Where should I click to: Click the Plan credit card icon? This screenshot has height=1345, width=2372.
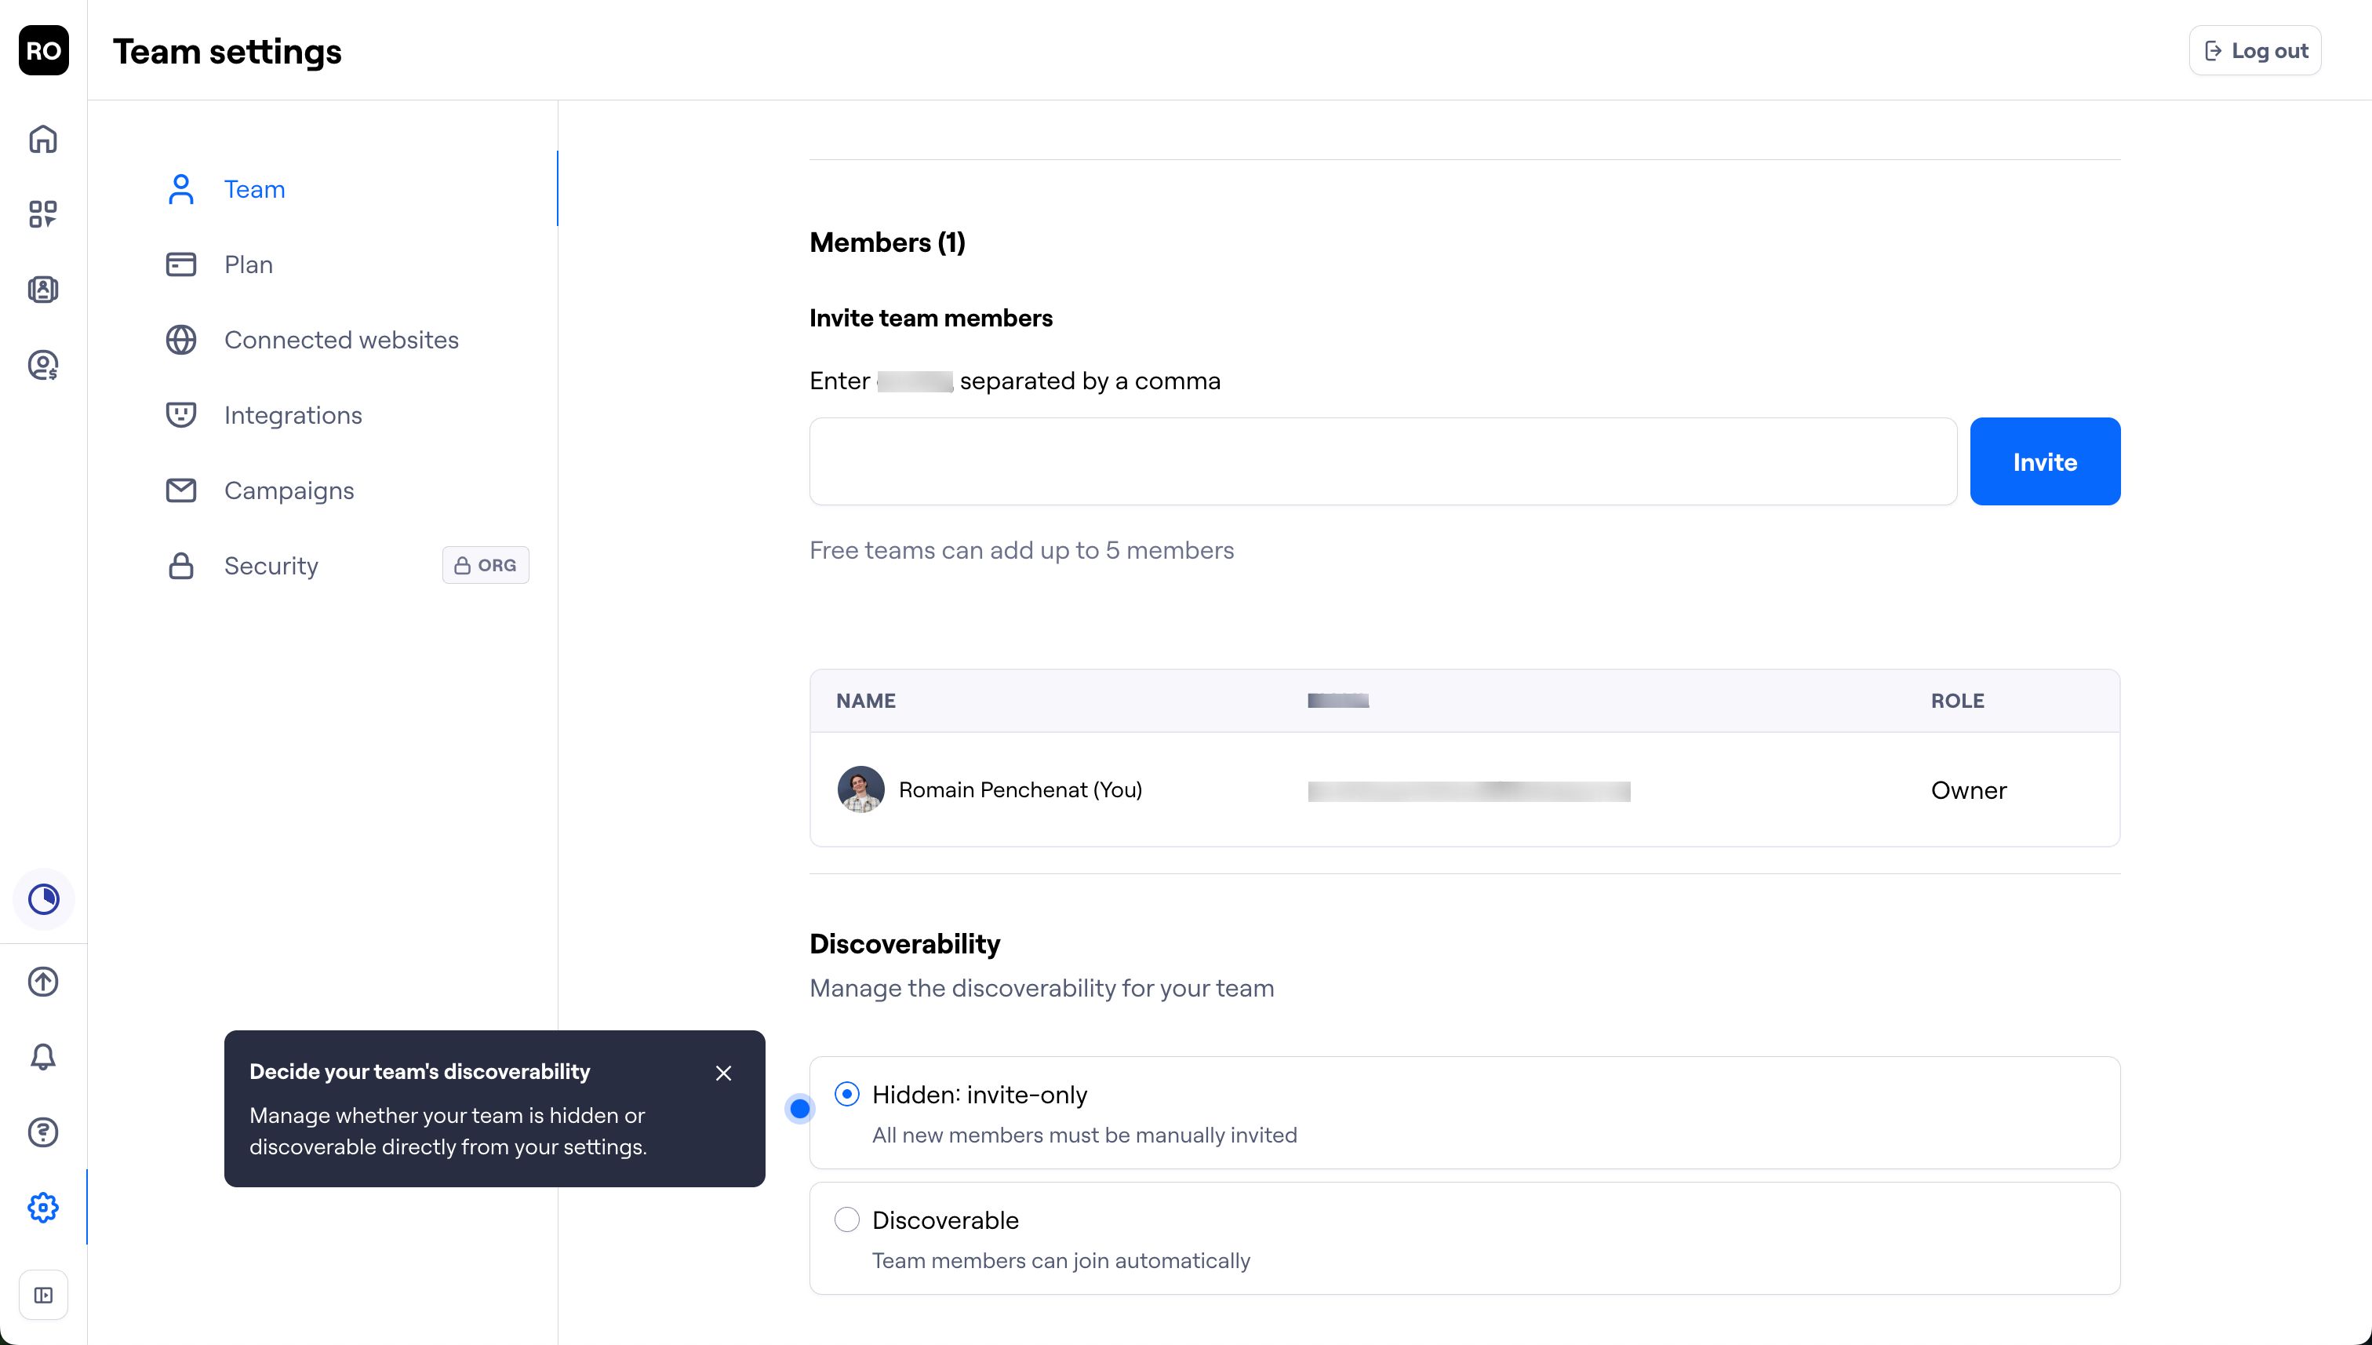tap(181, 264)
